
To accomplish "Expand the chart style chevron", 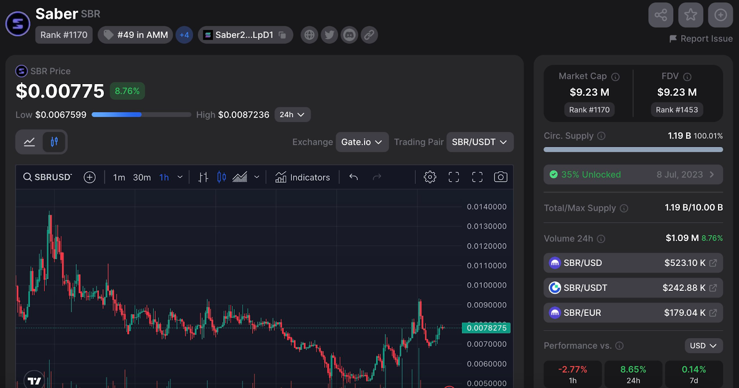I will tap(257, 177).
